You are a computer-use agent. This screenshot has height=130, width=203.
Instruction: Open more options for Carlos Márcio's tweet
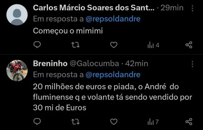(192, 8)
